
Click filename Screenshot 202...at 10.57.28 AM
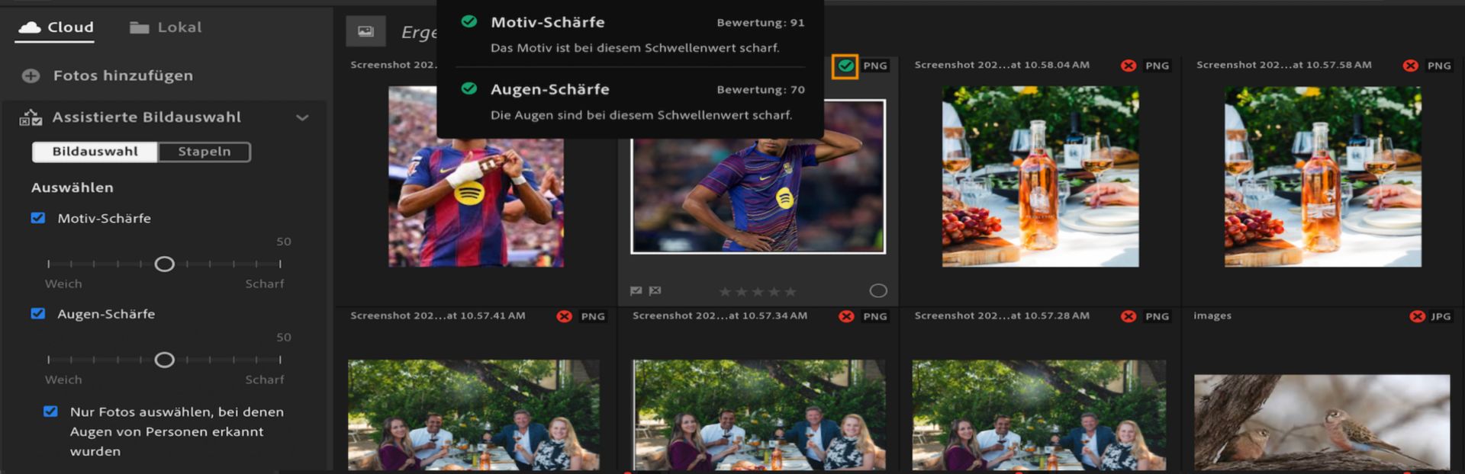(1001, 315)
